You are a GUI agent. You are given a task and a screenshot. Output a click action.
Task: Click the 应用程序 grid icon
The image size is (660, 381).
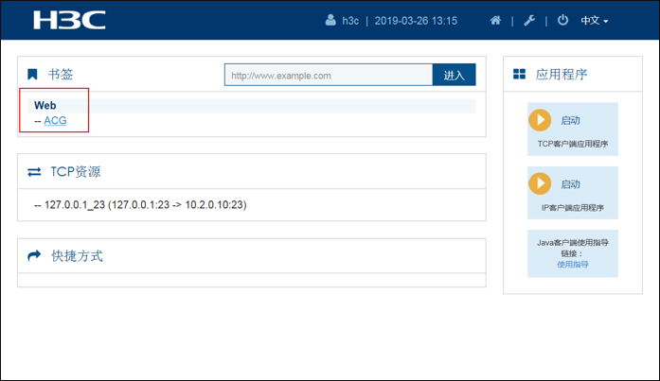519,74
